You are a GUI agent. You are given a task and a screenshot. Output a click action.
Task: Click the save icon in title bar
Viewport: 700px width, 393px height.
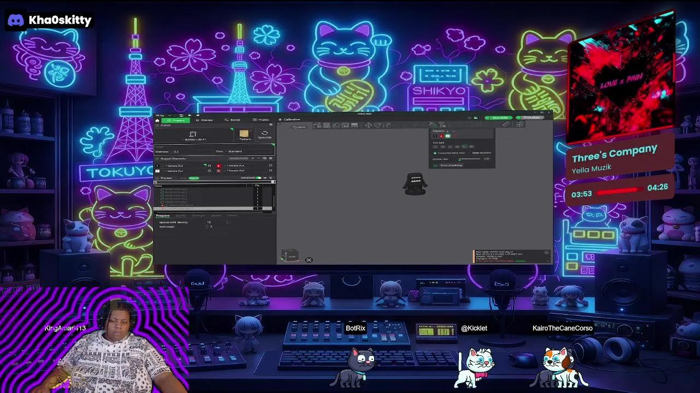coord(181,115)
